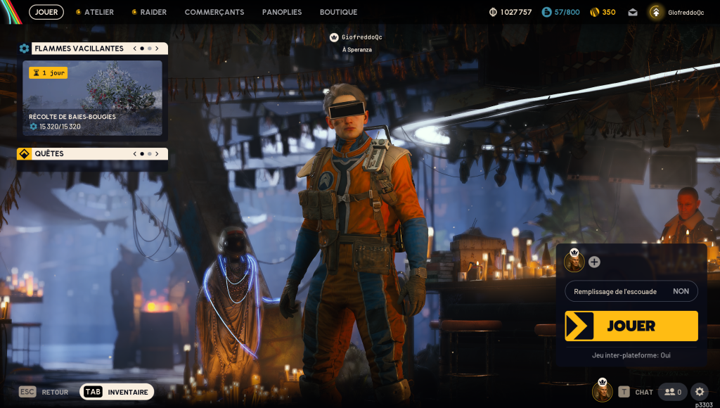The width and height of the screenshot is (720, 408).
Task: Go to previous Flammes Vacillantes page
Action: [134, 49]
